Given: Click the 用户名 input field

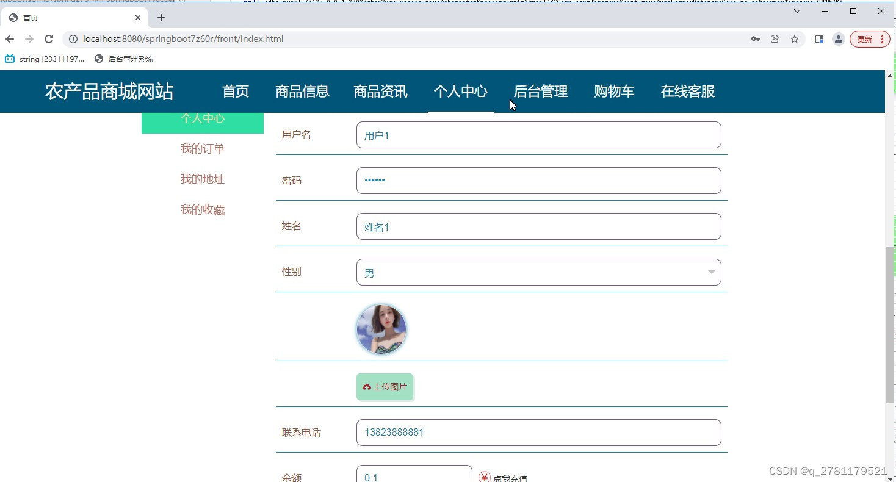Looking at the screenshot, I should pyautogui.click(x=538, y=135).
